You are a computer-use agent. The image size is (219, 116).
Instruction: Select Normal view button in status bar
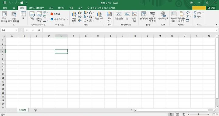pyautogui.click(x=171, y=114)
